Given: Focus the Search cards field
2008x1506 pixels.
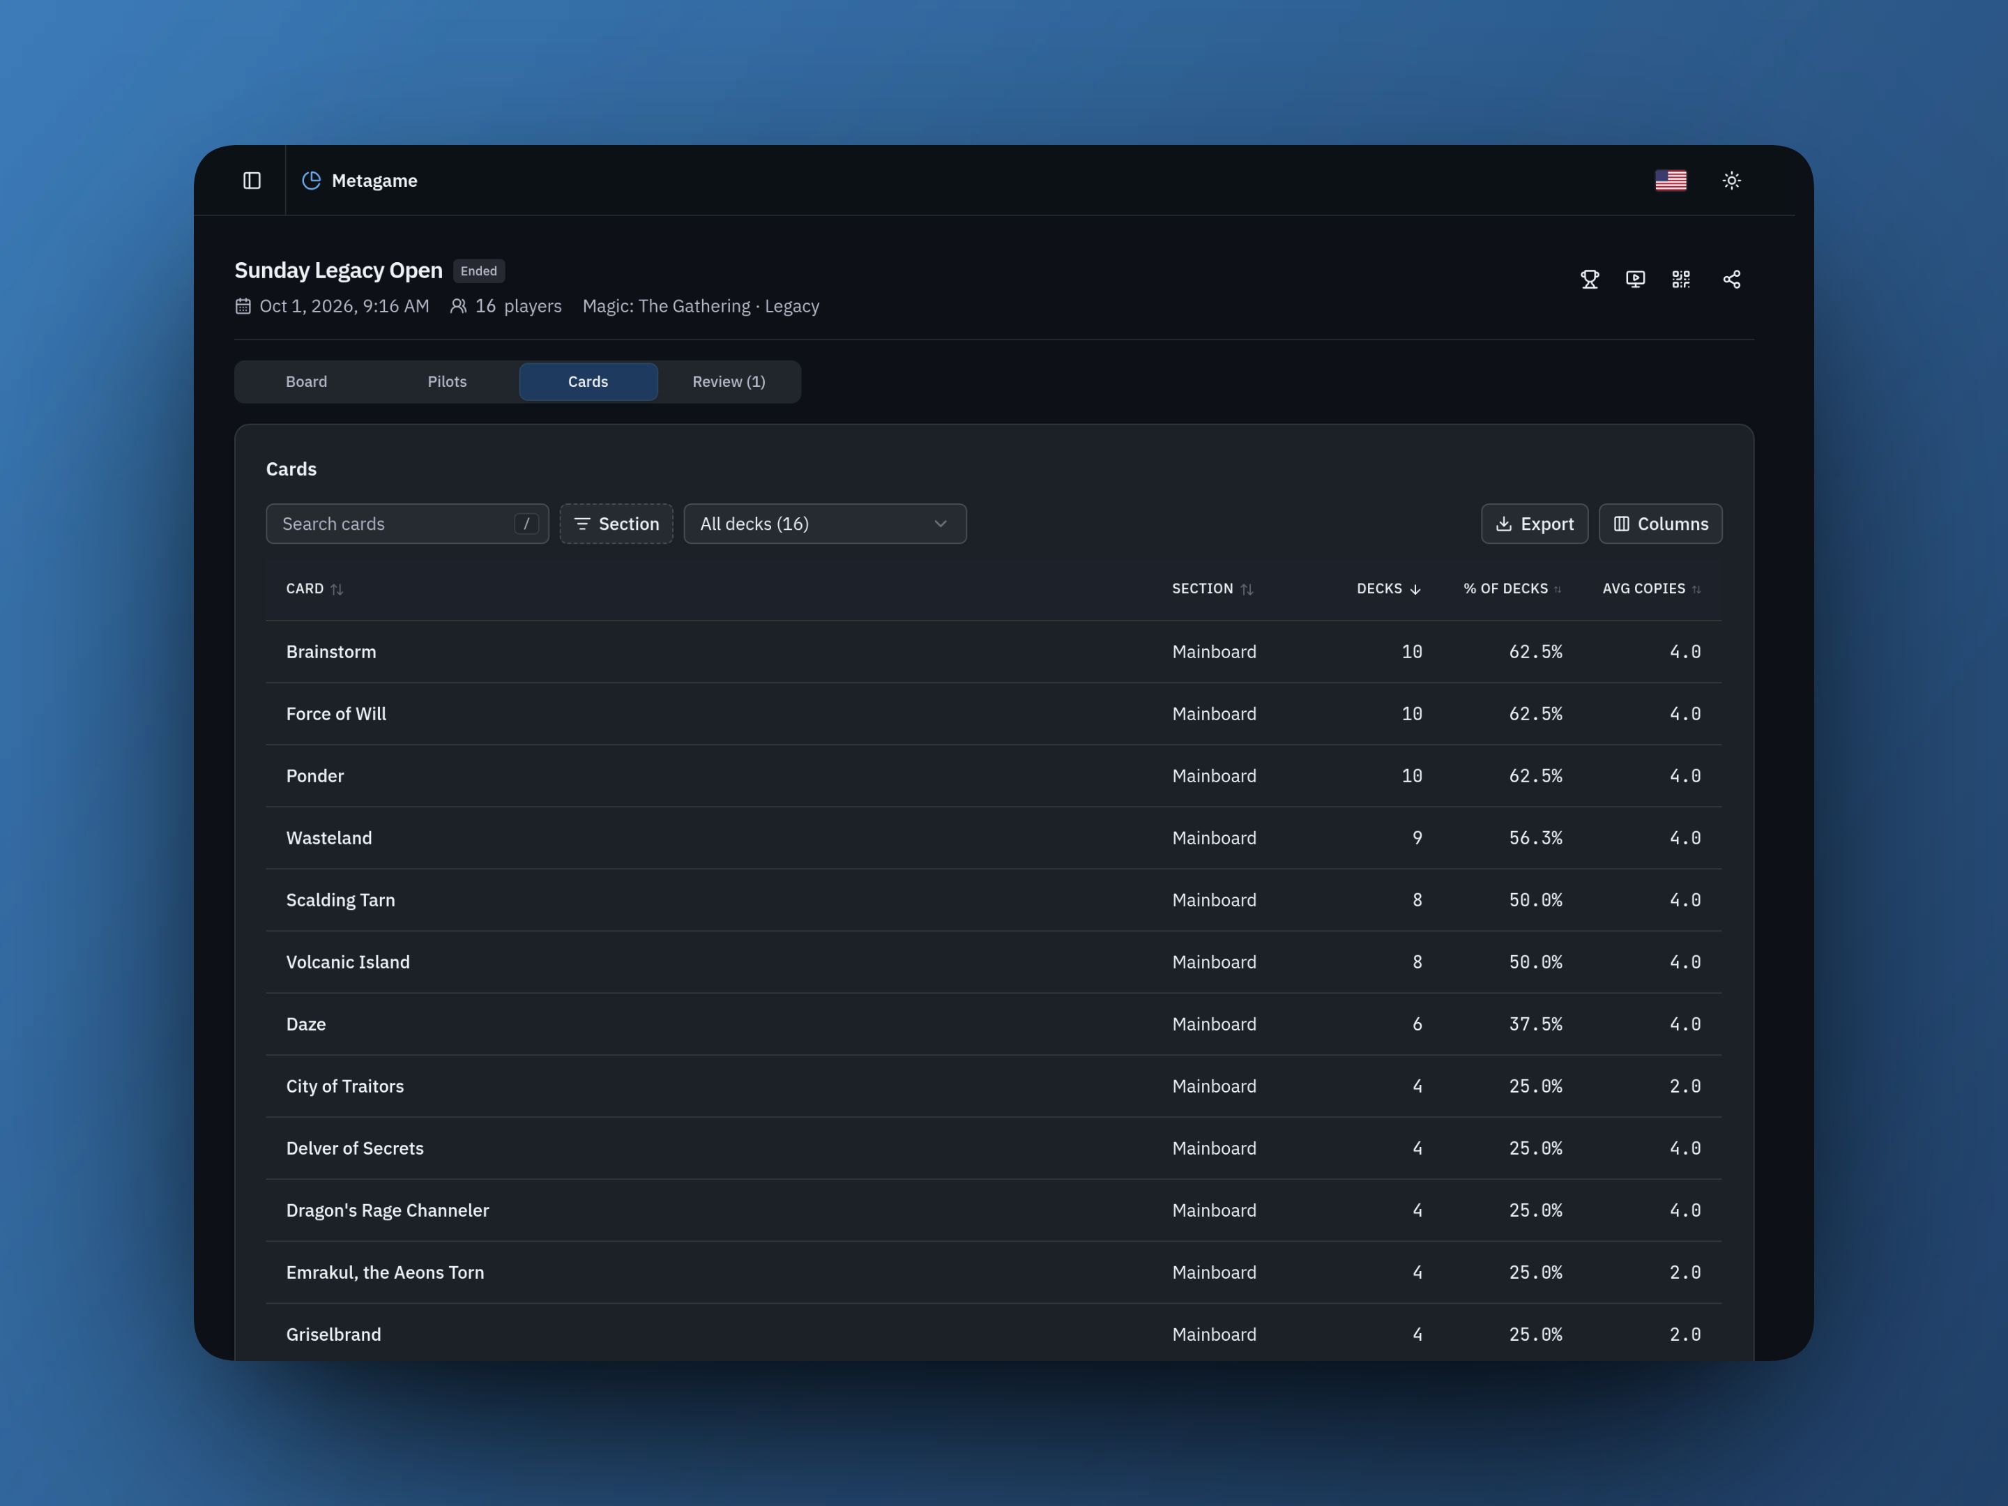Looking at the screenshot, I should coord(408,524).
